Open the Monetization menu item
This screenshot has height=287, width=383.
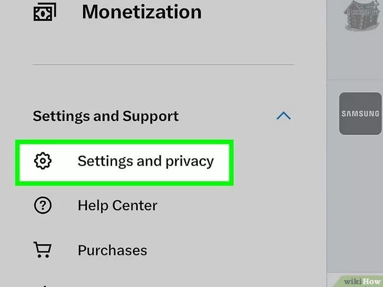[x=141, y=12]
